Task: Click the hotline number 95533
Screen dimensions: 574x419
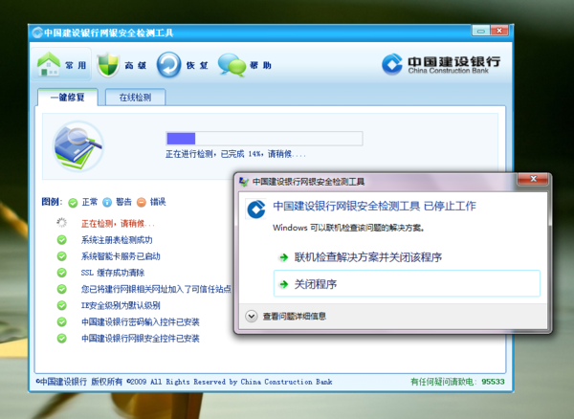Action: (x=493, y=382)
